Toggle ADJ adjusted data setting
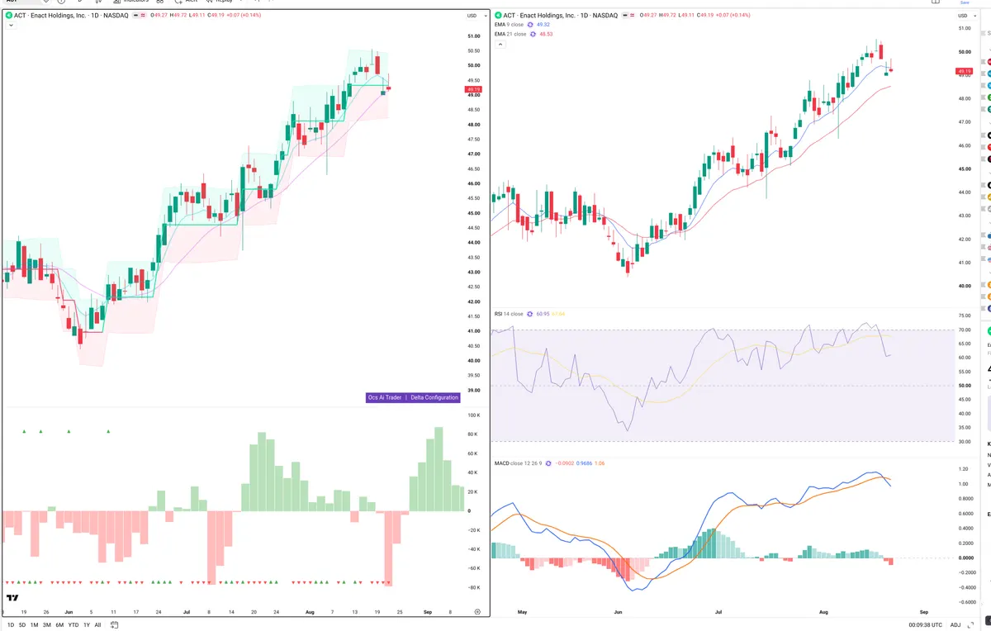Image resolution: width=991 pixels, height=631 pixels. pyautogui.click(x=956, y=624)
